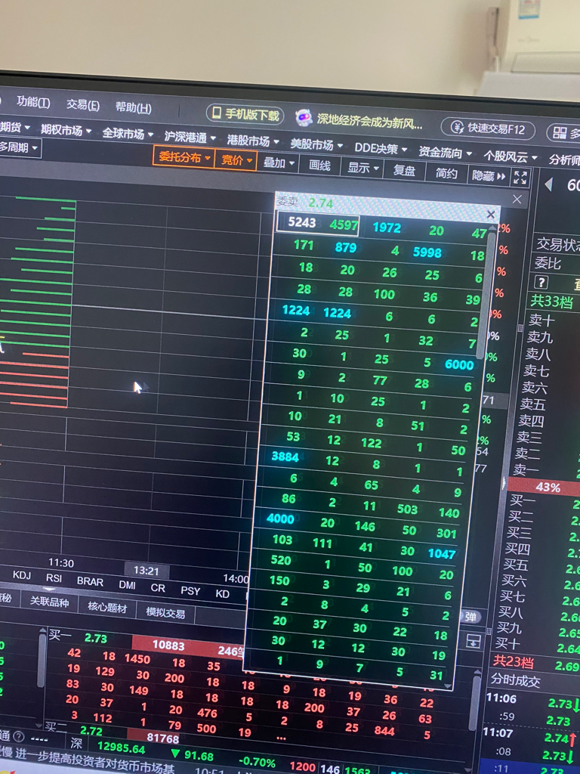Expand the 港股市场 dropdown

click(x=253, y=141)
